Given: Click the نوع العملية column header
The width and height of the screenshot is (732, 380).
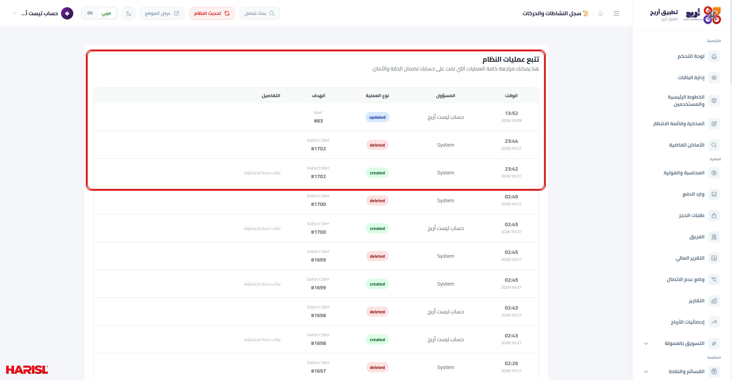Looking at the screenshot, I should (377, 96).
